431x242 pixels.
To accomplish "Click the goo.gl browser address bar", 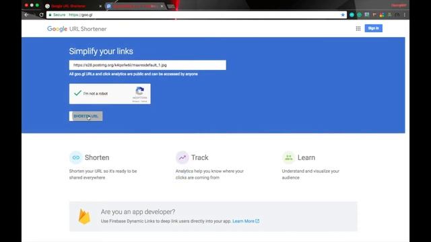I will pos(197,15).
